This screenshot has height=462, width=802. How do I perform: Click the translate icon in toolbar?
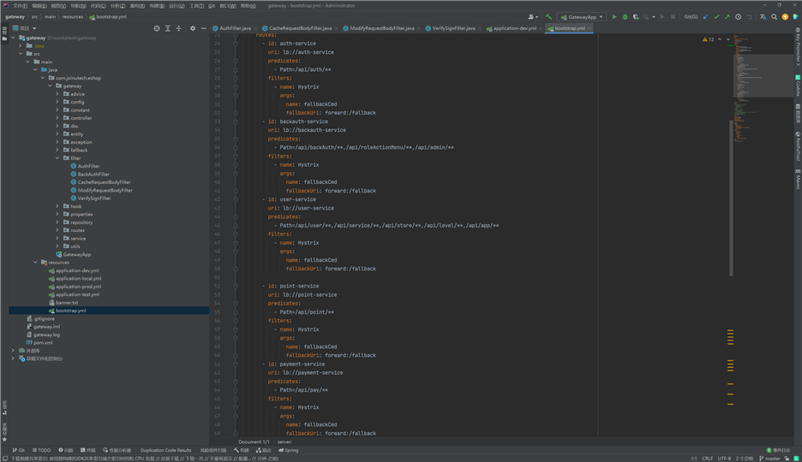coord(763,17)
